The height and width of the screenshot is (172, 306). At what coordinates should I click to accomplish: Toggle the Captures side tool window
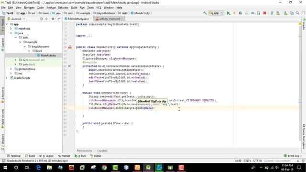click(2, 44)
